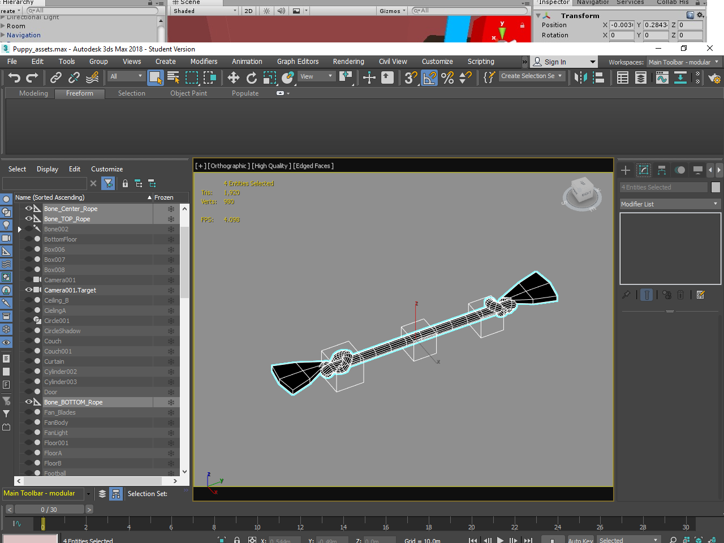Hide Bone_TOP_Rope using its eye toggle
The image size is (724, 543).
coord(30,219)
